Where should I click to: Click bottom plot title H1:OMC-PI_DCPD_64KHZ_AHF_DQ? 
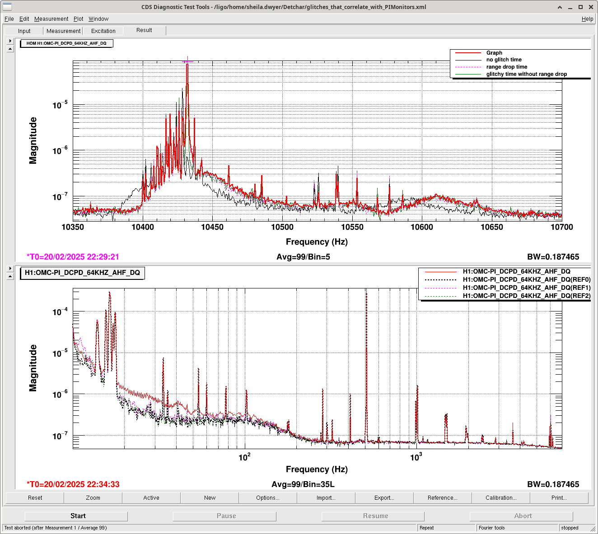click(82, 273)
